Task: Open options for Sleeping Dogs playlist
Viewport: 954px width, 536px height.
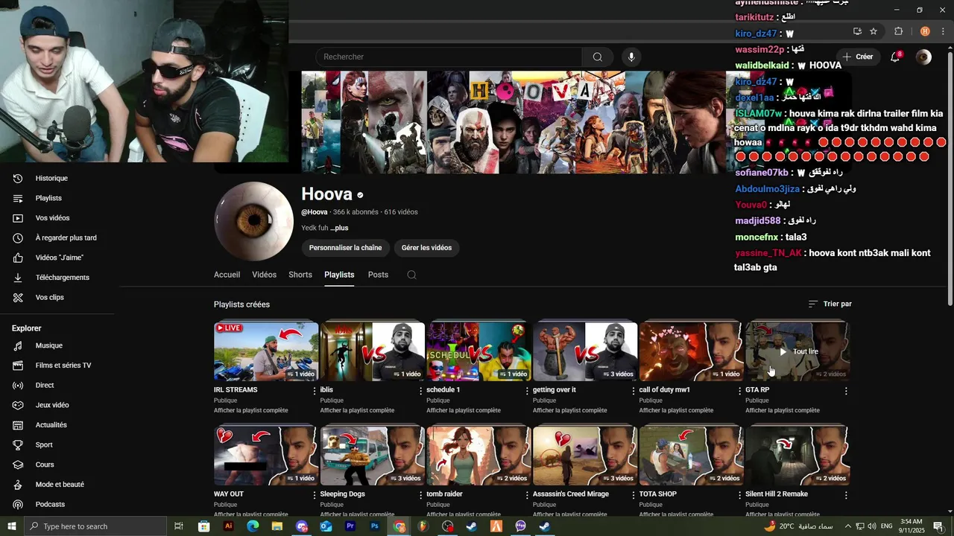Action: tap(421, 494)
